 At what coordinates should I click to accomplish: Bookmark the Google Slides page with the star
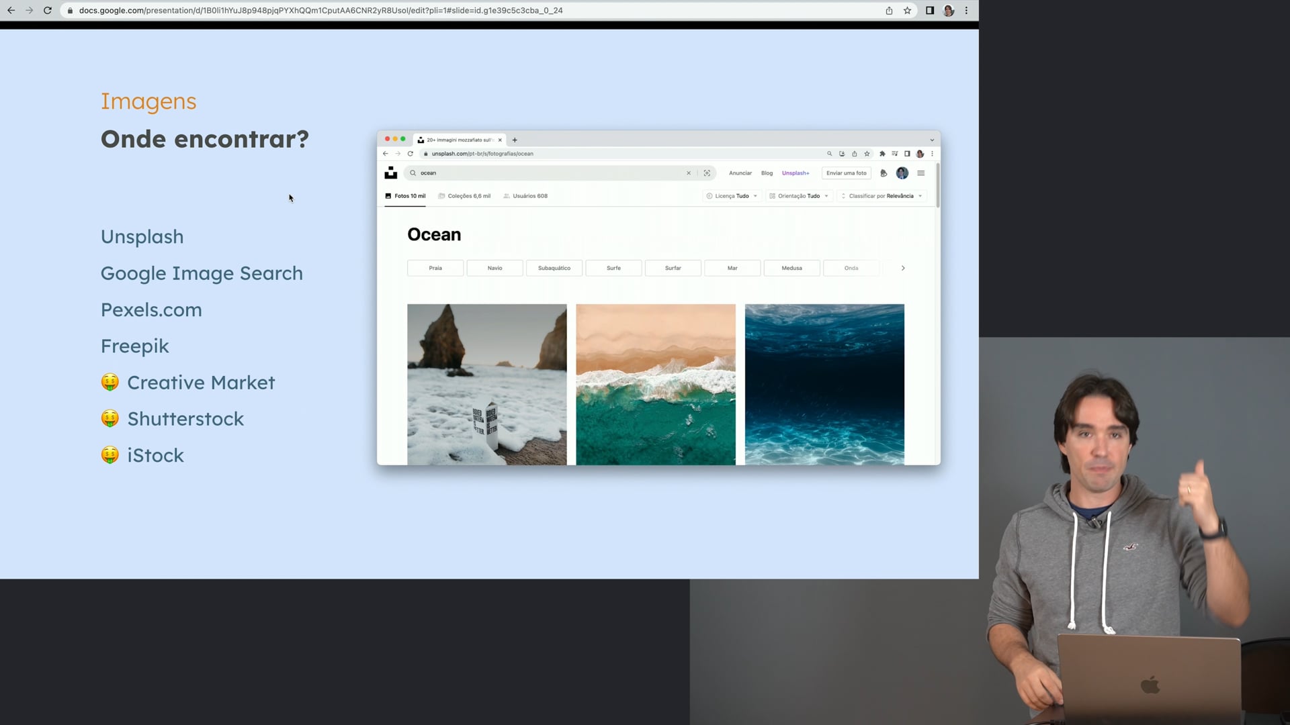(x=907, y=11)
